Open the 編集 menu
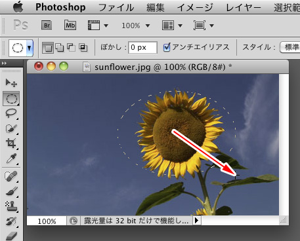Viewport: 300px width, 241px height. (x=156, y=7)
